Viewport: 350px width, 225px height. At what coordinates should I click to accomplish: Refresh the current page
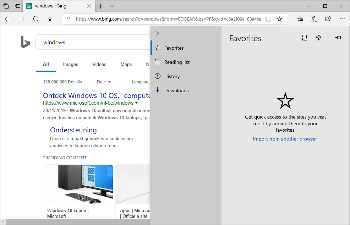click(x=36, y=19)
